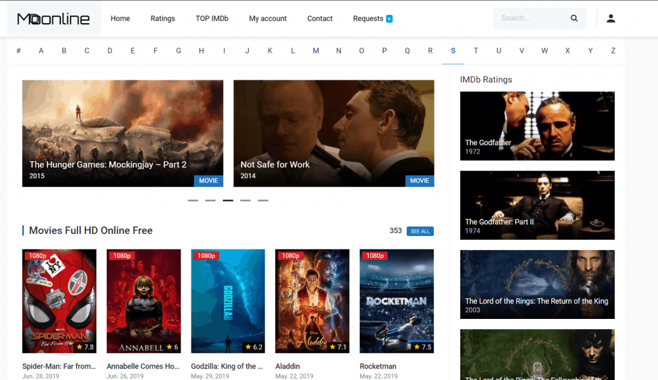Filter titles by letter P
658x380 pixels.
pos(384,51)
